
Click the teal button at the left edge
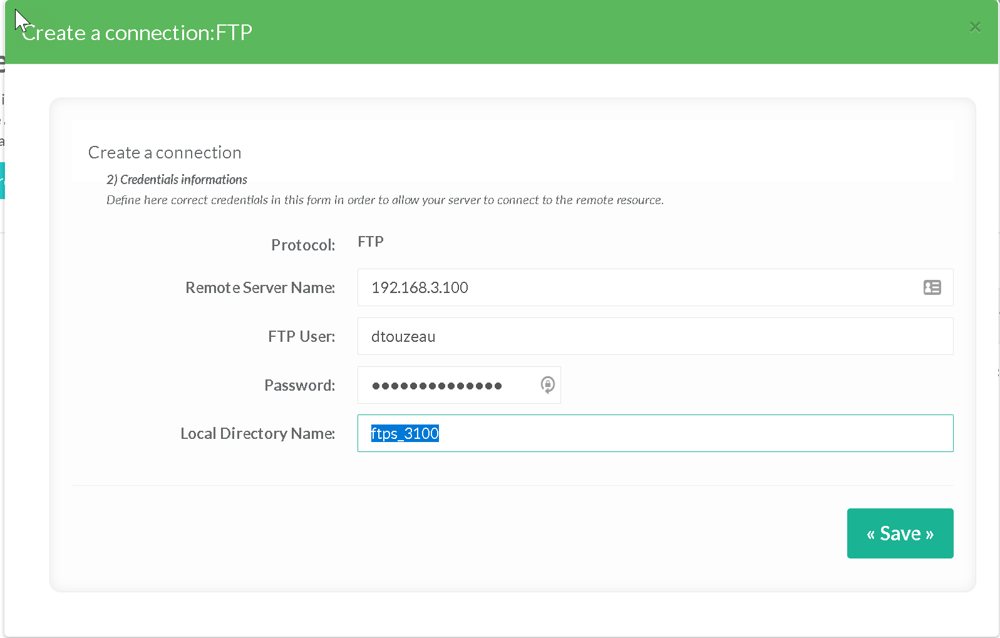coord(2,180)
